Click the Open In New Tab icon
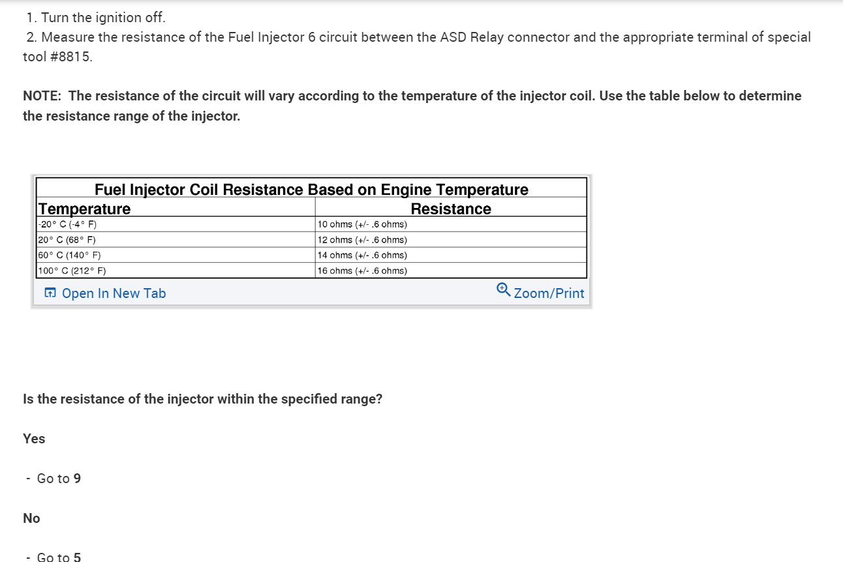The image size is (843, 562). 50,293
